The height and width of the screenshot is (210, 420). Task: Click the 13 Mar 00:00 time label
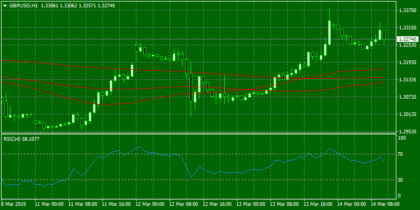pos(251,204)
